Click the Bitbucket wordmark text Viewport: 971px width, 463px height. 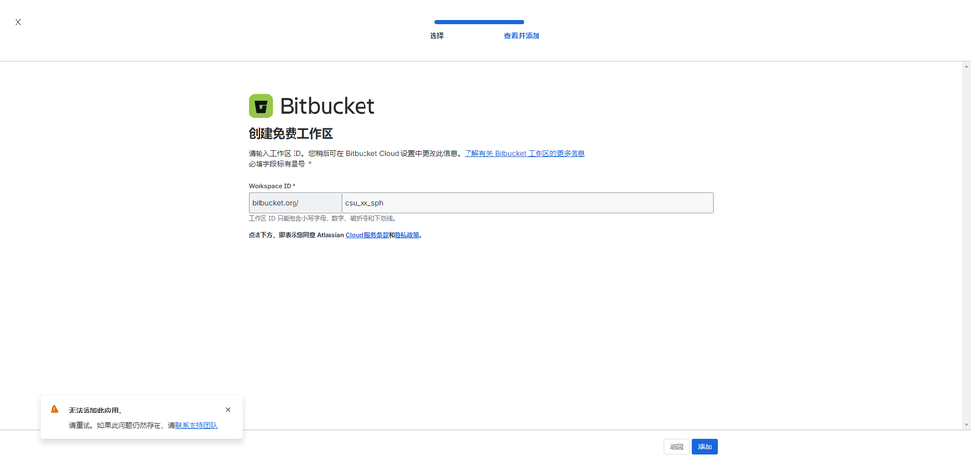click(327, 107)
